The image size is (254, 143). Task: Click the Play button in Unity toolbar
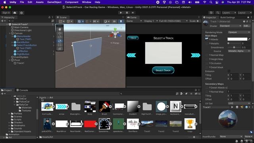pos(121,13)
